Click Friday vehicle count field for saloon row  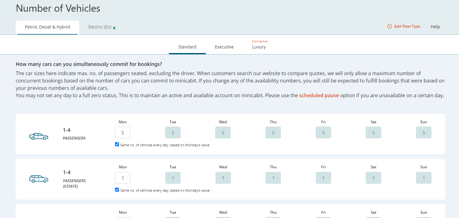(x=323, y=132)
